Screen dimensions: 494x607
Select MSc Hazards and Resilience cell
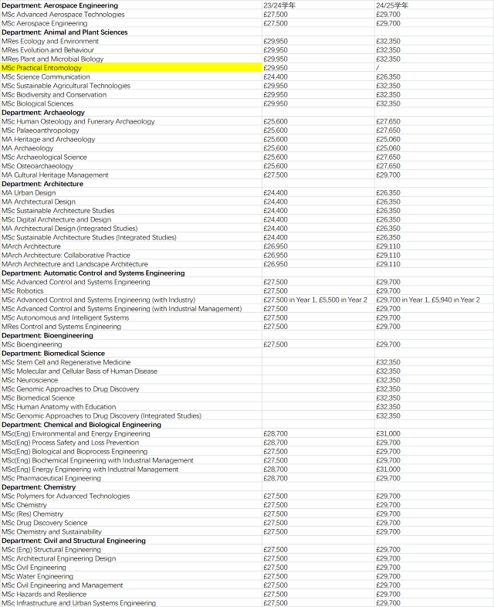131,594
